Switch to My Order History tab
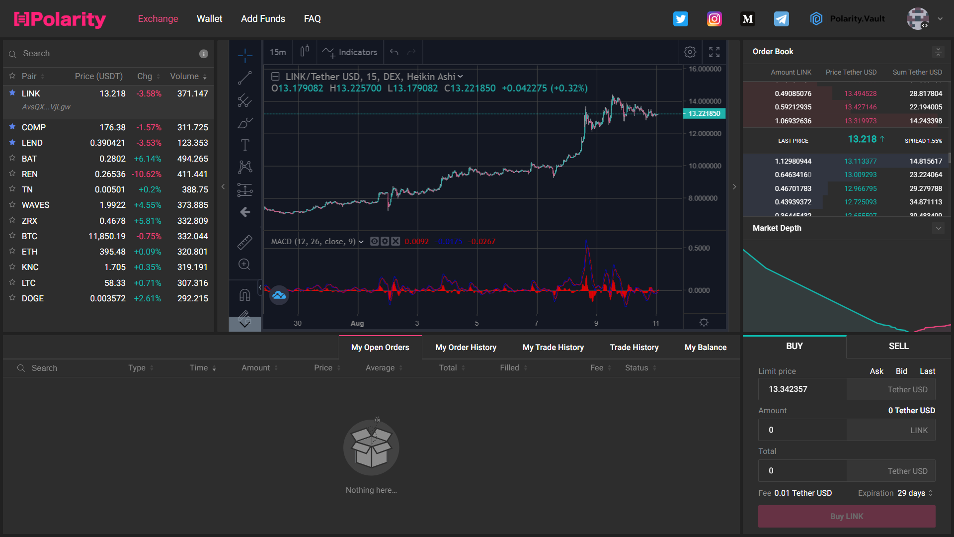The width and height of the screenshot is (954, 537). pos(466,348)
